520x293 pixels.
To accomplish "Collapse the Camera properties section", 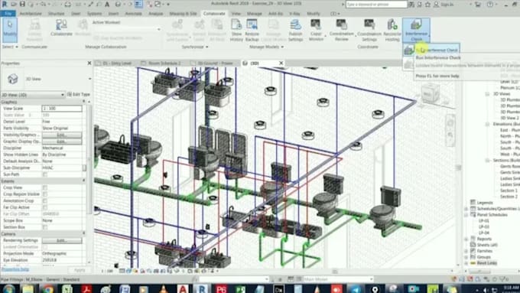I will 83,234.
